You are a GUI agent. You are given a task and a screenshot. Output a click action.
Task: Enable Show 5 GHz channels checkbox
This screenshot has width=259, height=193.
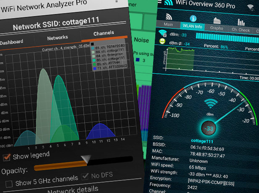point(9,184)
